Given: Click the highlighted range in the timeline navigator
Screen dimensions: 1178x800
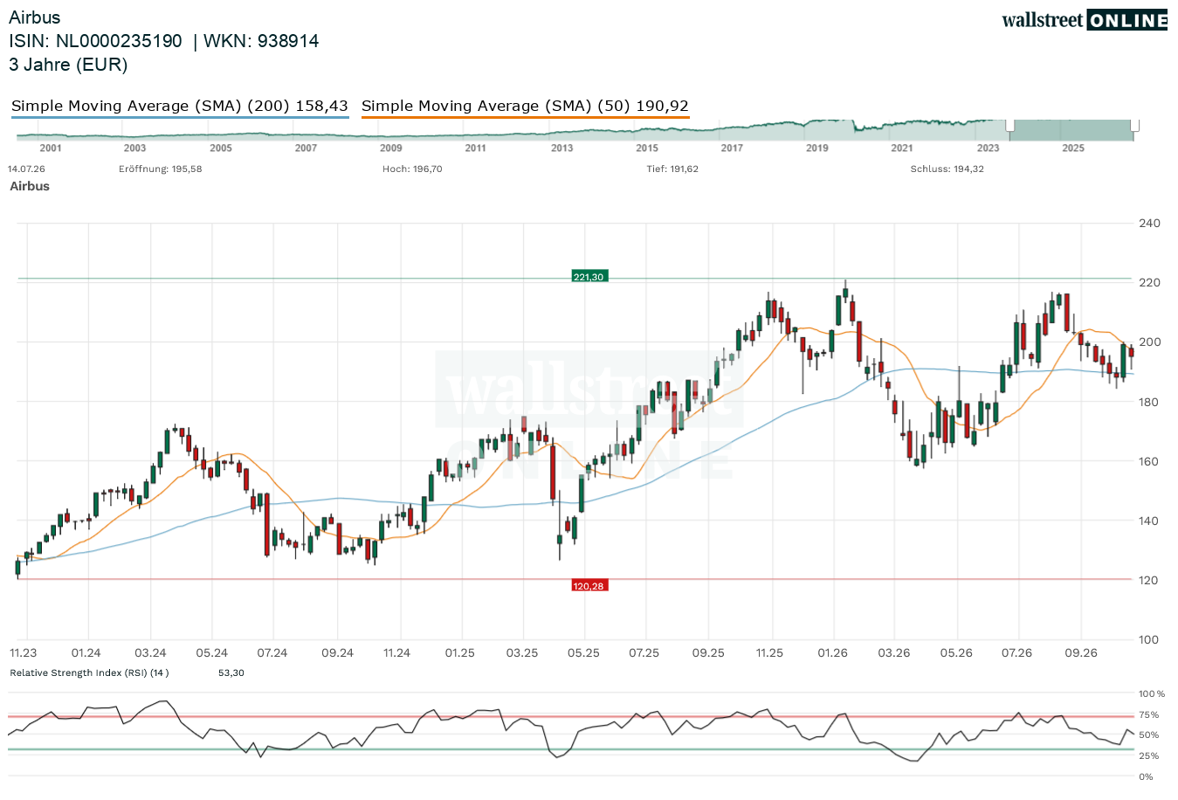Looking at the screenshot, I should pos(1072,130).
